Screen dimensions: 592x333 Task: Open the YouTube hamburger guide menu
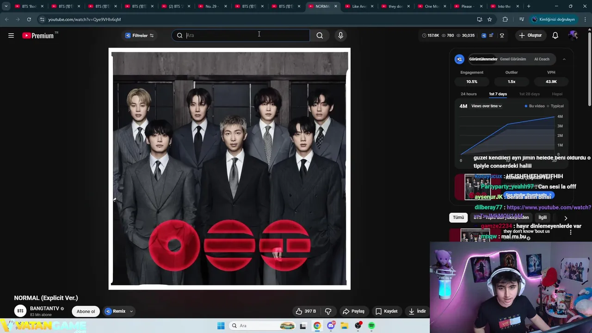11,36
